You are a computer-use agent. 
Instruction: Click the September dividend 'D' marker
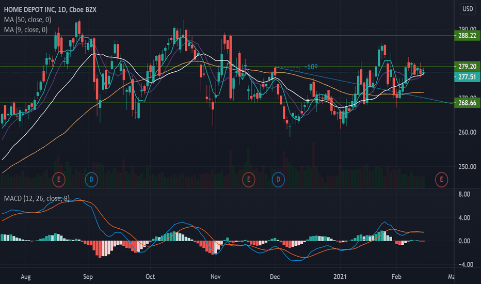click(91, 180)
